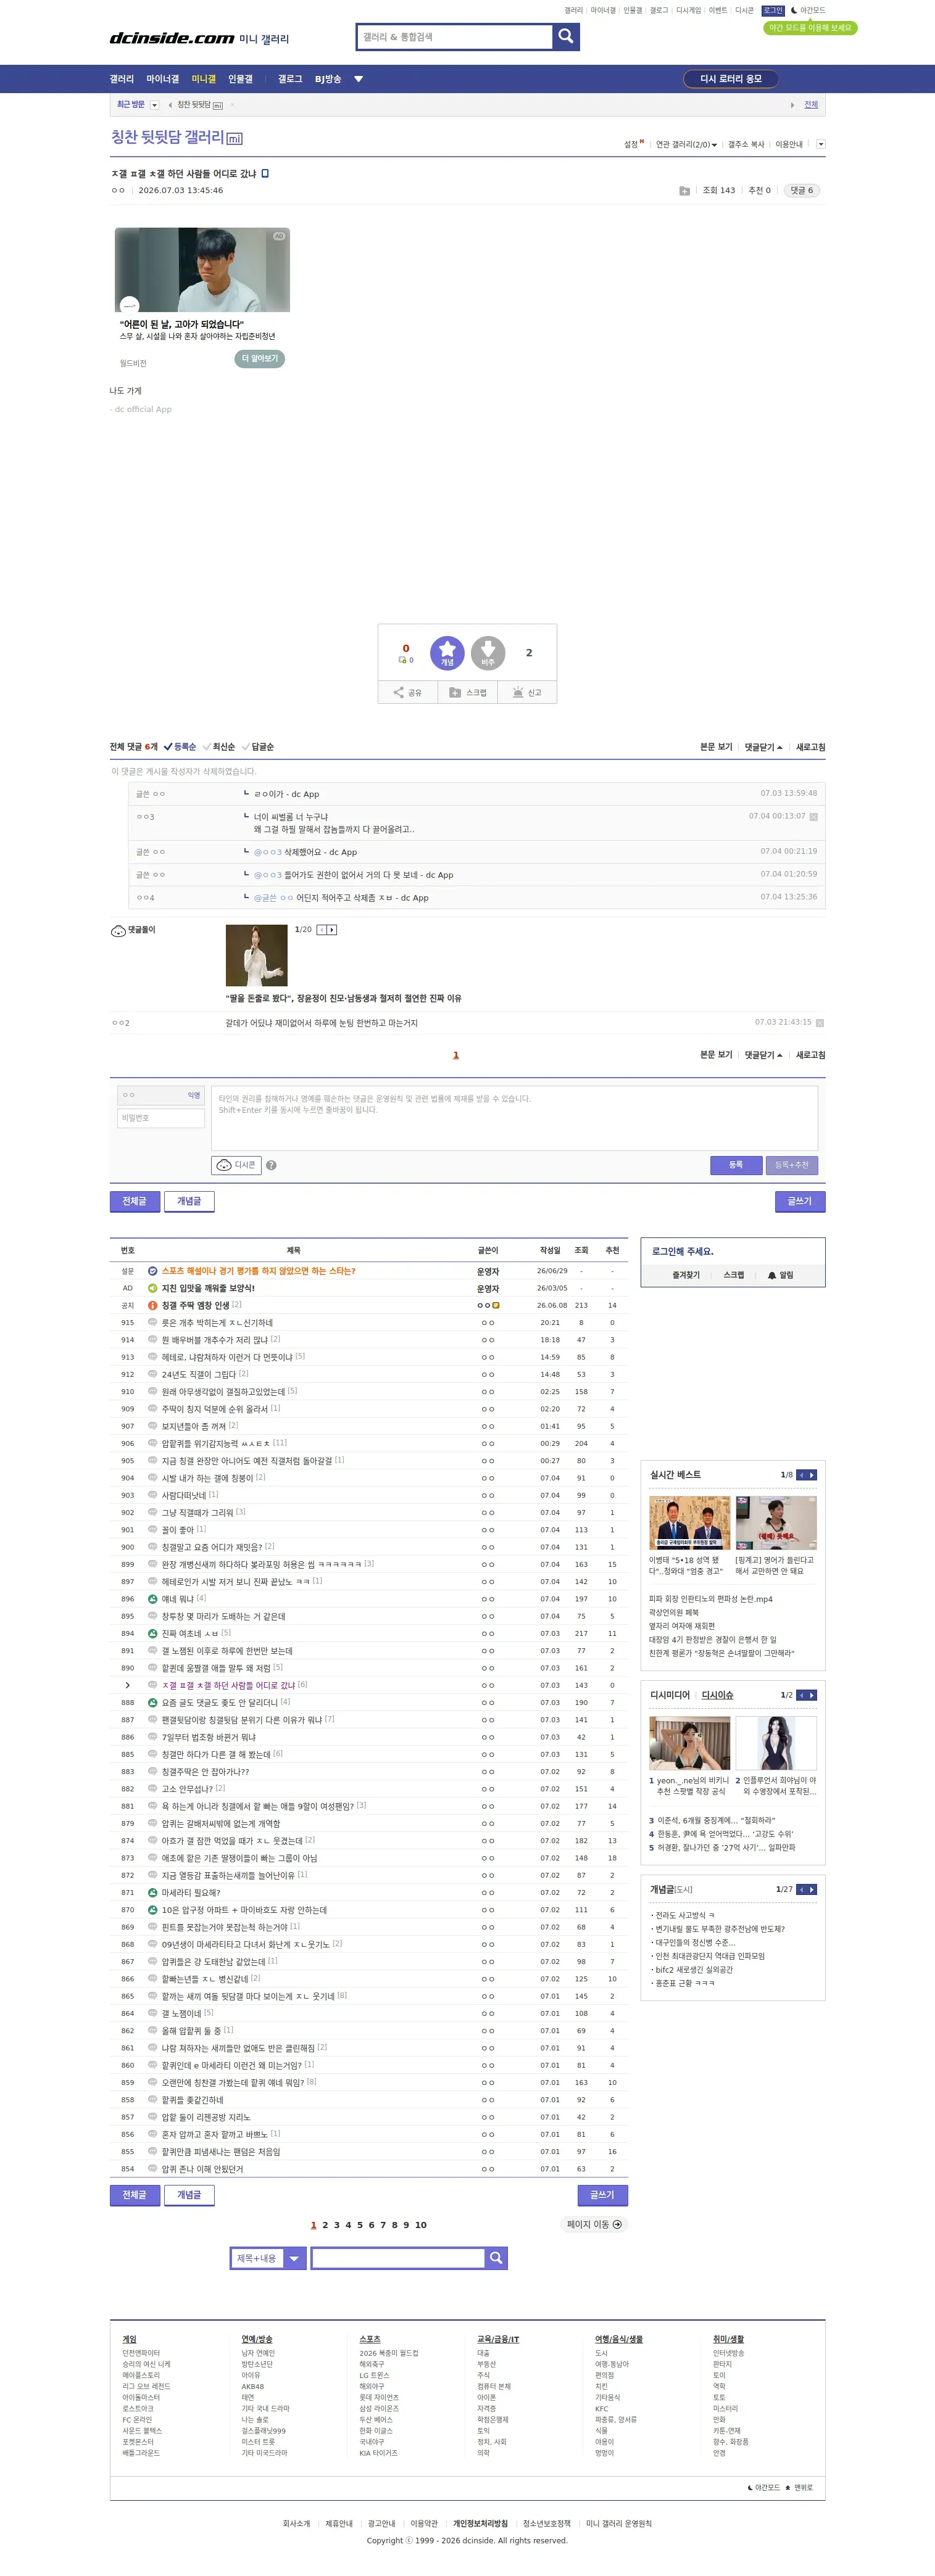Click the 등록+추천 button
935x2576 pixels.
pos(792,1165)
